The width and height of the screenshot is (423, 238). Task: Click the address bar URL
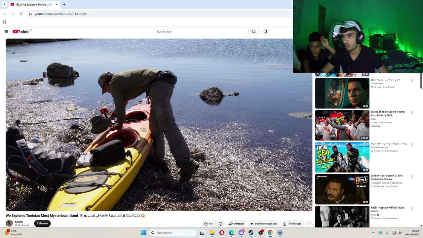[x=61, y=14]
